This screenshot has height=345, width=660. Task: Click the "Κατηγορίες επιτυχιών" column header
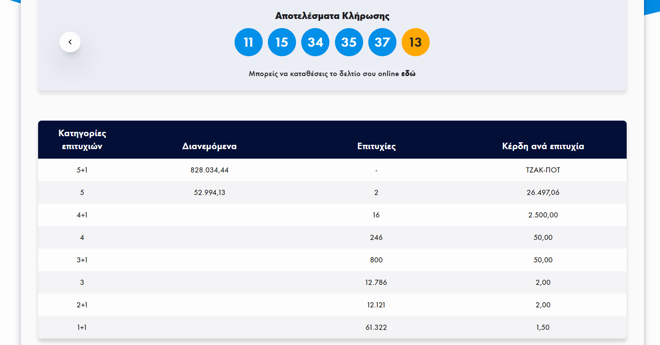coord(82,140)
